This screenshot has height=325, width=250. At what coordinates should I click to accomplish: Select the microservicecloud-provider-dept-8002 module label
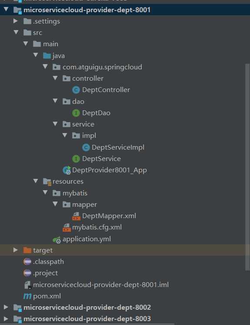(87, 308)
